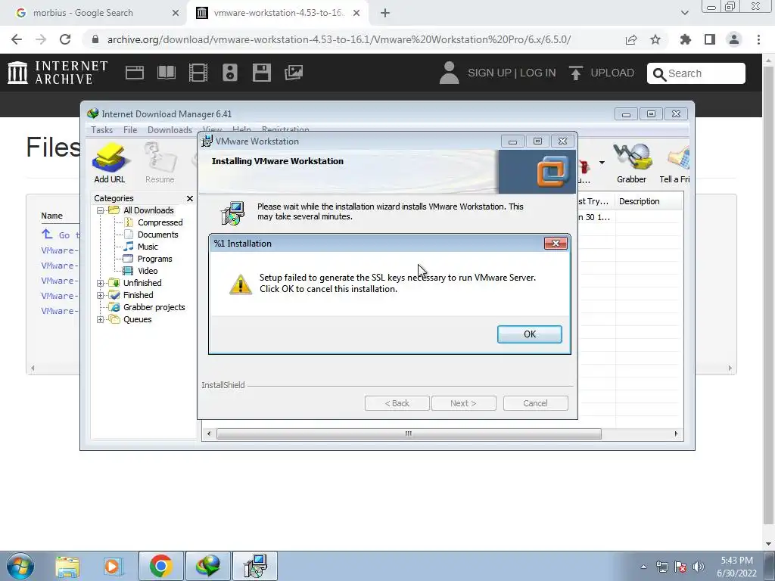Screen dimensions: 775x581
Task: Select the Documents category
Action: coord(157,235)
